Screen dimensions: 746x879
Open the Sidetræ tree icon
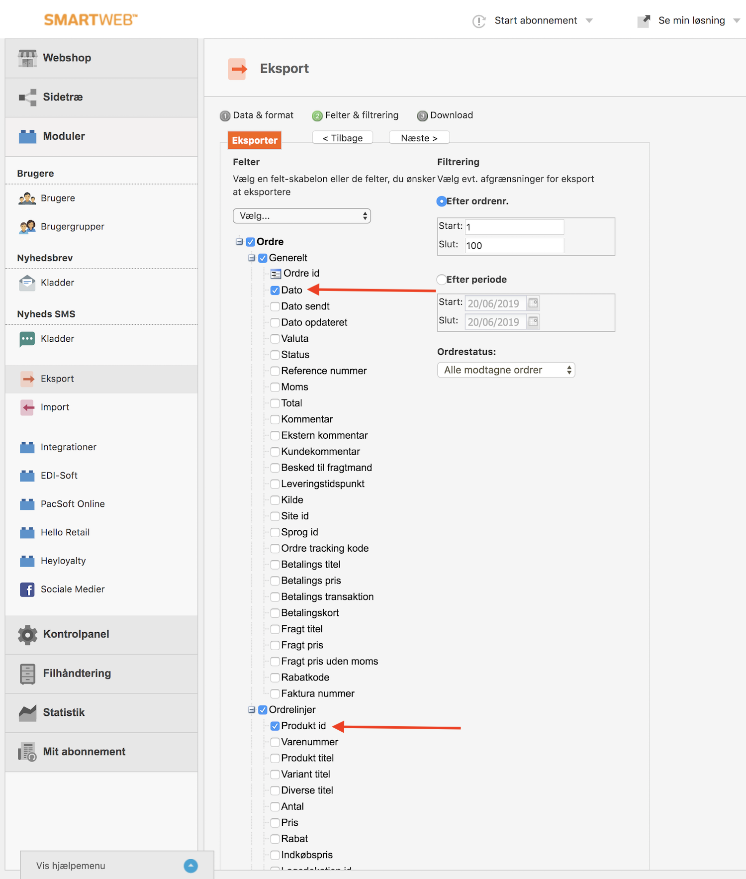pyautogui.click(x=27, y=98)
